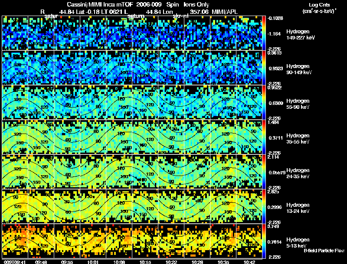Open the 13-24 keV image panel above 09:55

67,206
